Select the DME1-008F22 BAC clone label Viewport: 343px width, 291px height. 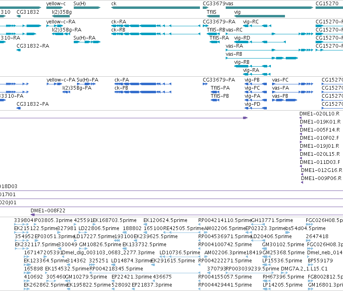click(48, 211)
